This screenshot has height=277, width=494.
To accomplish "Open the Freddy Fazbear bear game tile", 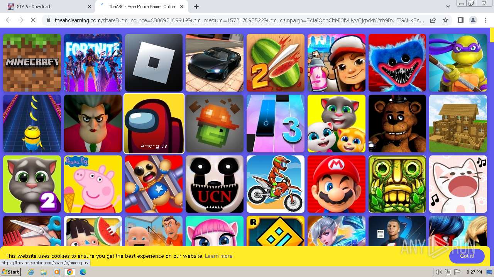I will 397,123.
